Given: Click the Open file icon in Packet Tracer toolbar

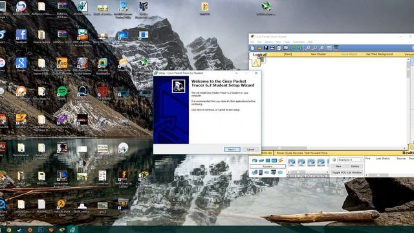Looking at the screenshot, I should (259, 48).
